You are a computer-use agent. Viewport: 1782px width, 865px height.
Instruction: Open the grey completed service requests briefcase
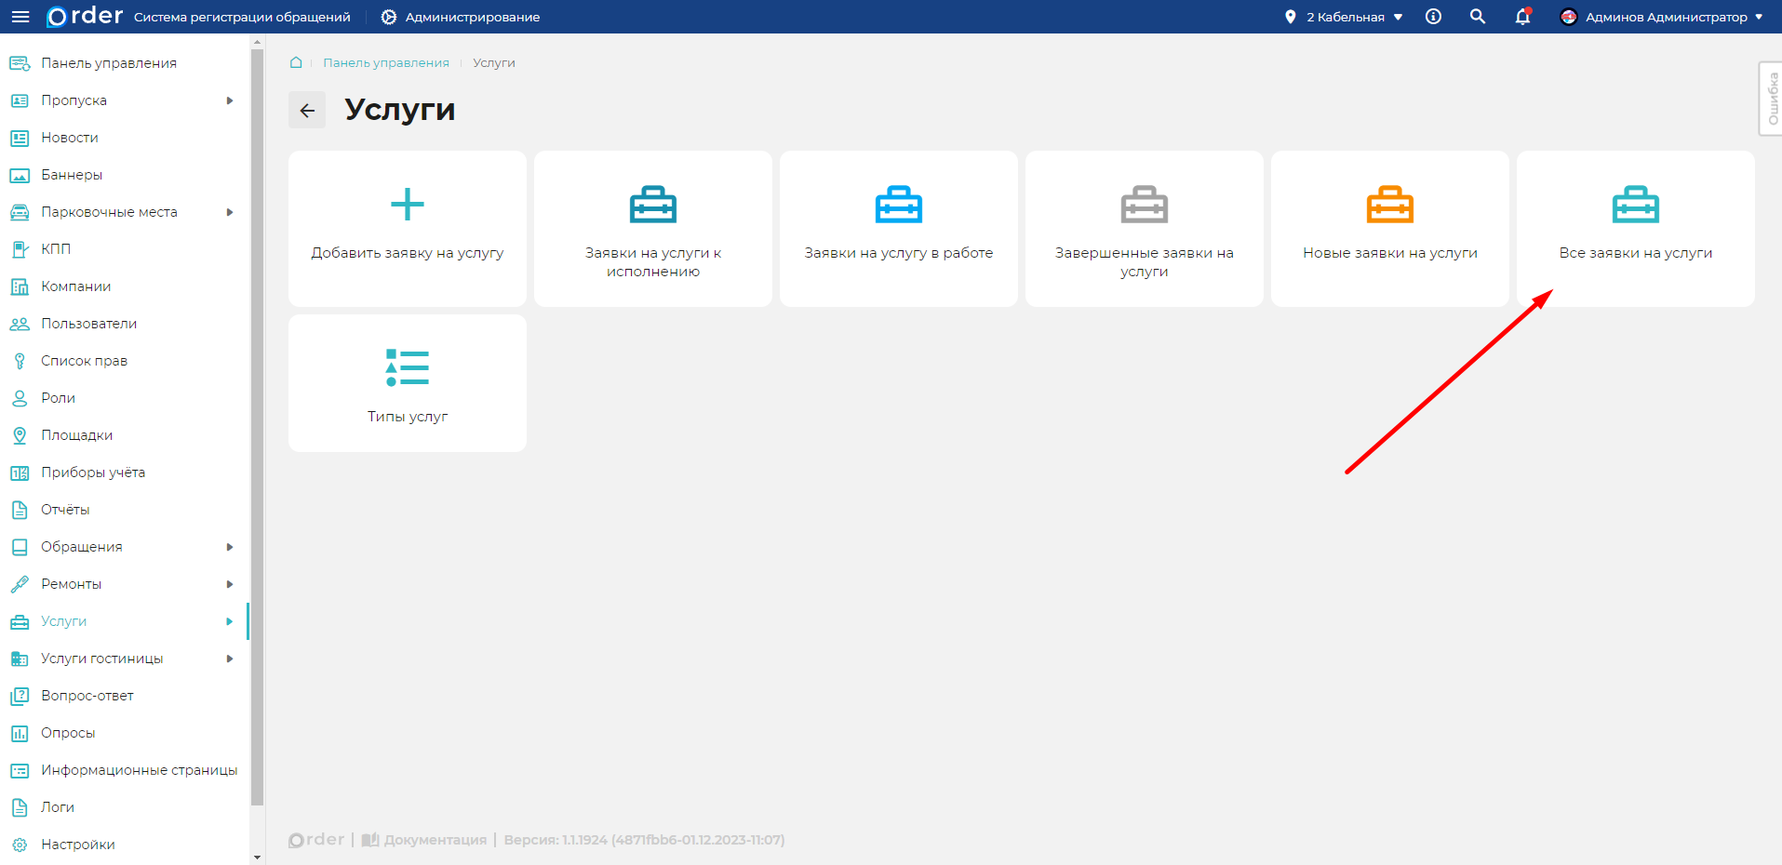(x=1144, y=206)
